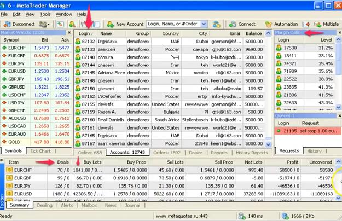Open the Edit menu
The height and width of the screenshot is (221, 342).
16,14
